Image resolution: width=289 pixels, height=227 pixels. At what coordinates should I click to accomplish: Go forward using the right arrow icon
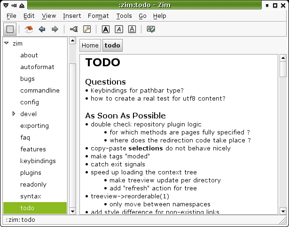click(x=55, y=29)
